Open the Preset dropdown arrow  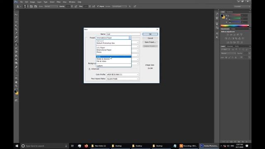click(130, 38)
